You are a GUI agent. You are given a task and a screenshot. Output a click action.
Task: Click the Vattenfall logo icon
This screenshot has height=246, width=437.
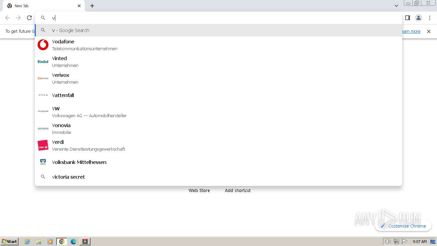[x=43, y=95]
